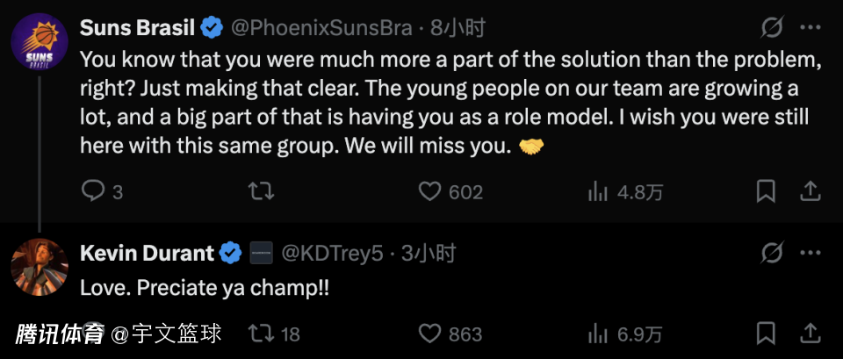View analytics for Suns Brasil tweet
The image size is (843, 359).
click(x=598, y=190)
